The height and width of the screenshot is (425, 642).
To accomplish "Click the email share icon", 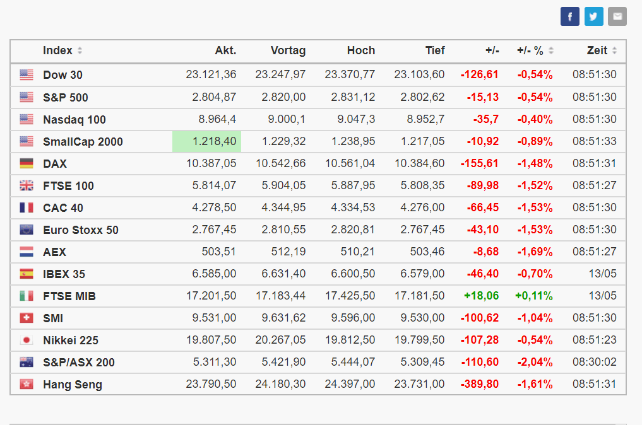I will [617, 16].
